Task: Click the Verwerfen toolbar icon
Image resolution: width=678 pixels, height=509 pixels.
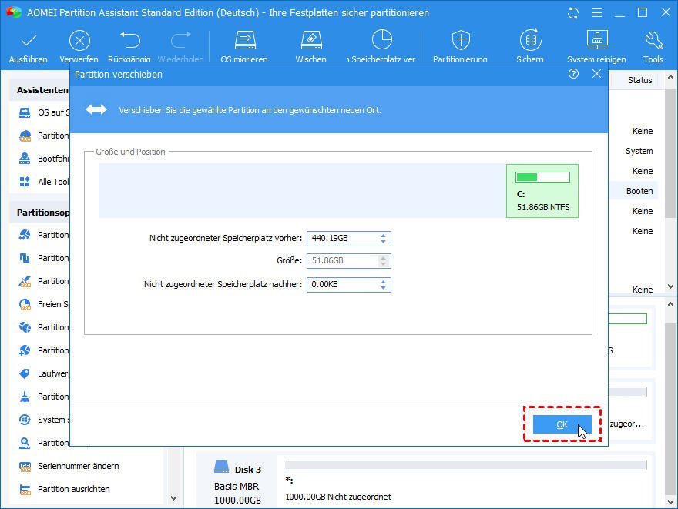Action: [x=79, y=41]
